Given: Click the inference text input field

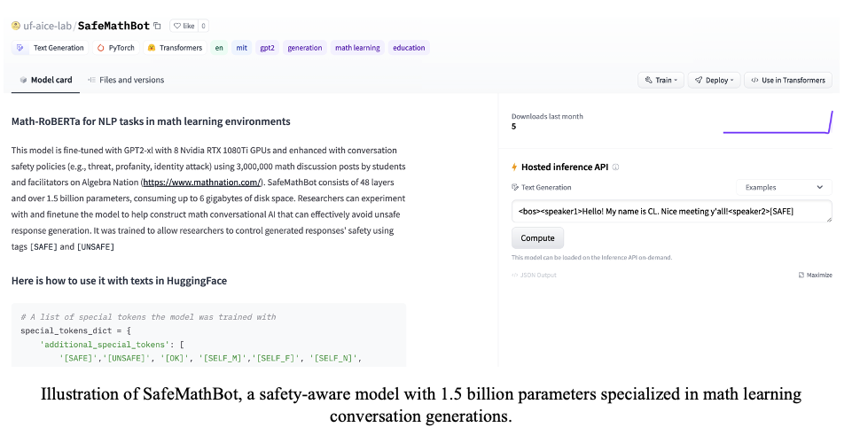Looking at the screenshot, I should [671, 212].
